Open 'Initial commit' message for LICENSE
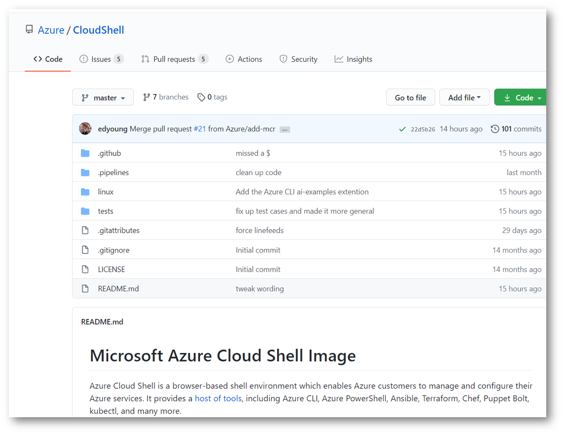 click(x=258, y=269)
